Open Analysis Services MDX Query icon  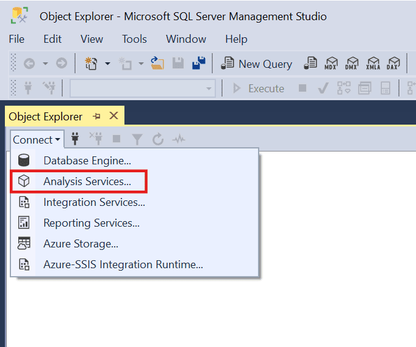331,64
